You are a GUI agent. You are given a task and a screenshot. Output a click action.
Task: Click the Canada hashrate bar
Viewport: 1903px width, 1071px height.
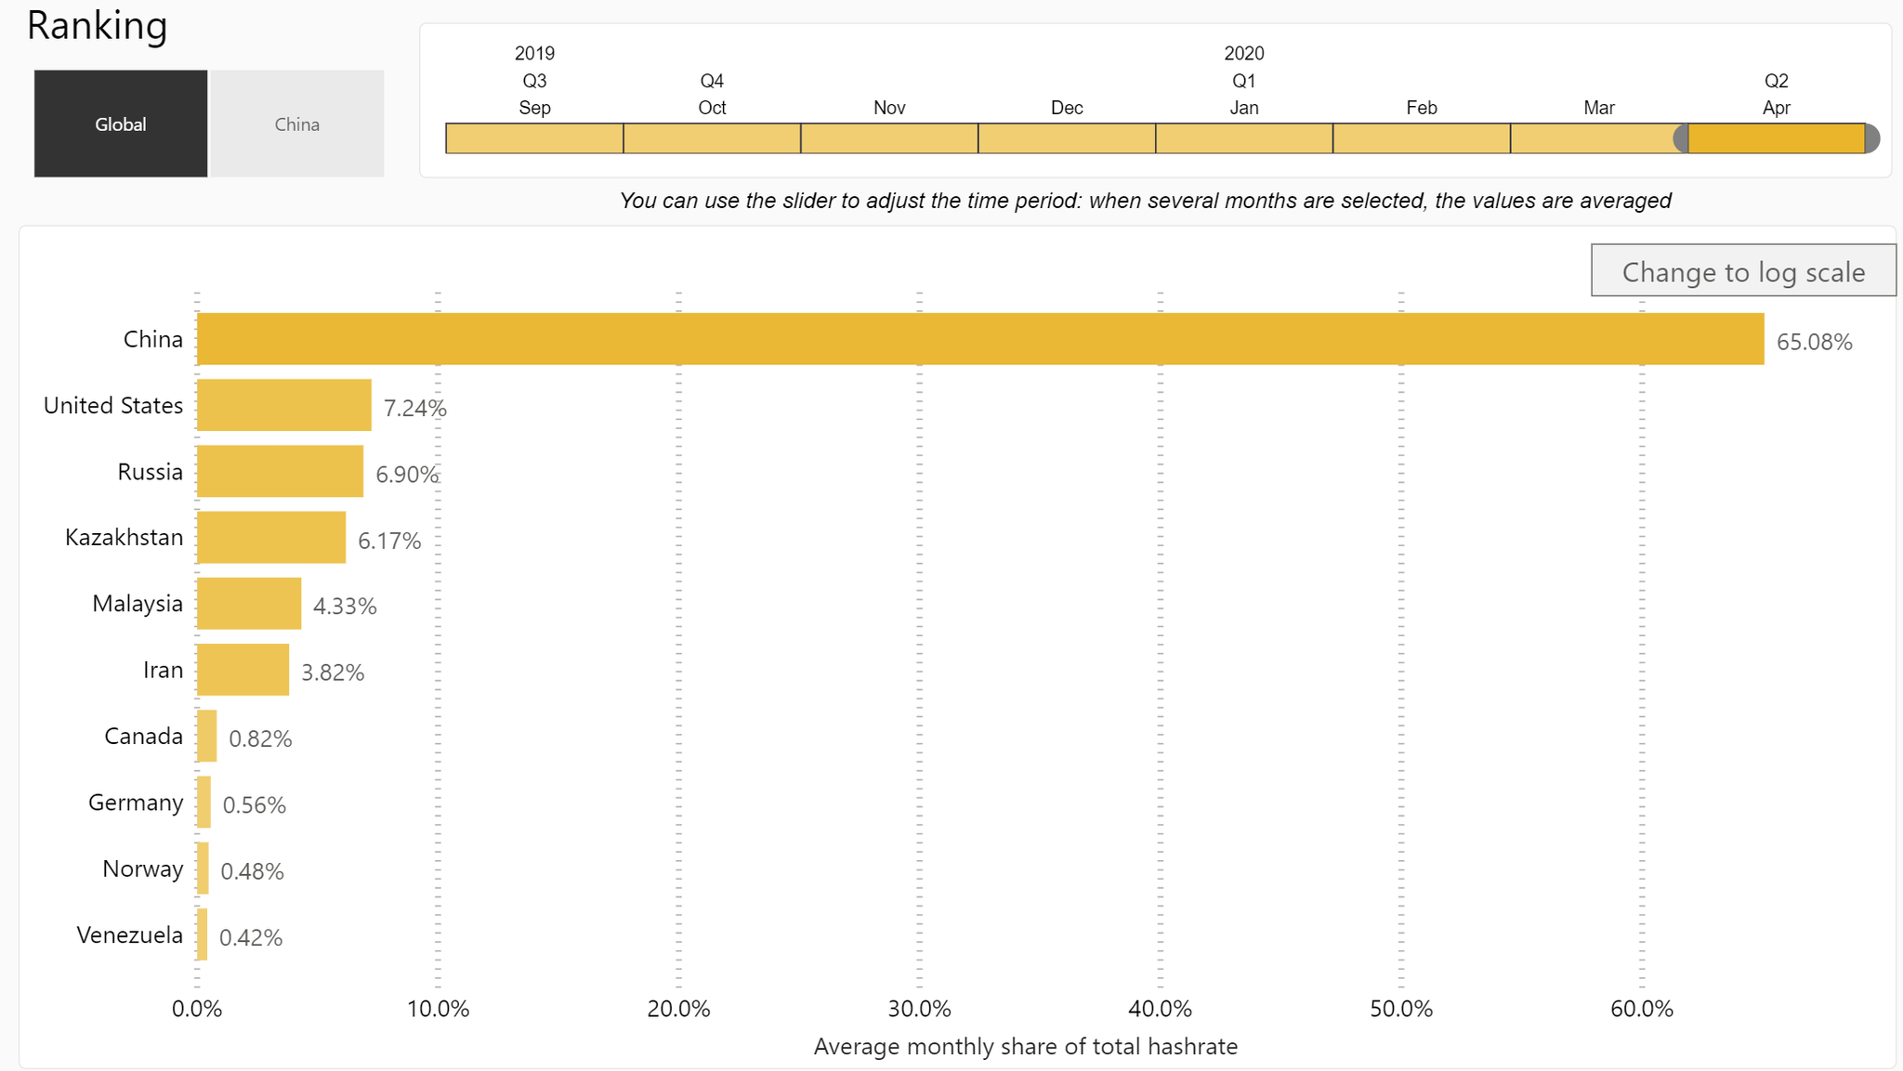[x=208, y=730]
